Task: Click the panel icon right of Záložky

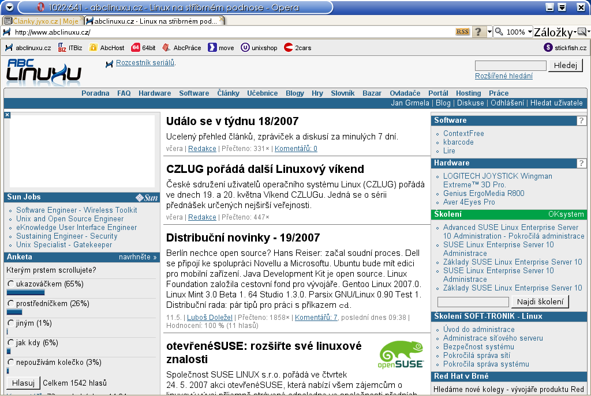Action: [583, 32]
